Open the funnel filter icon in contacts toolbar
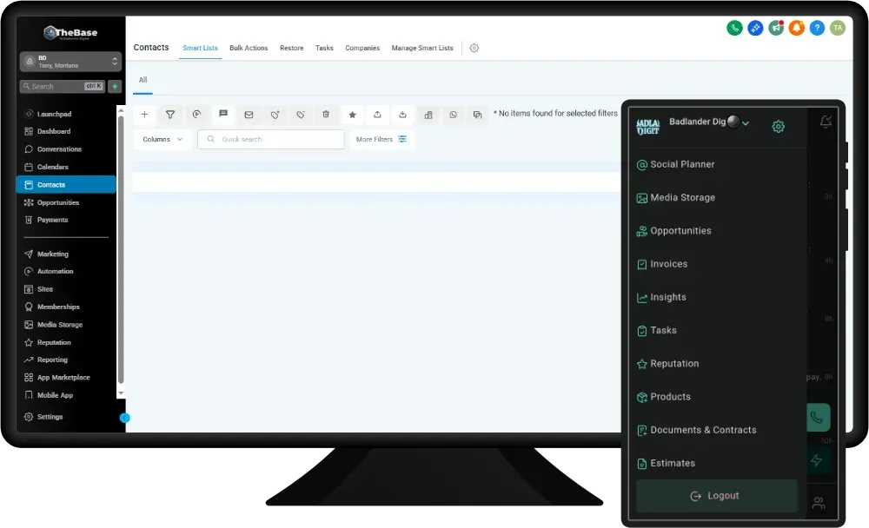The width and height of the screenshot is (869, 528). tap(170, 115)
